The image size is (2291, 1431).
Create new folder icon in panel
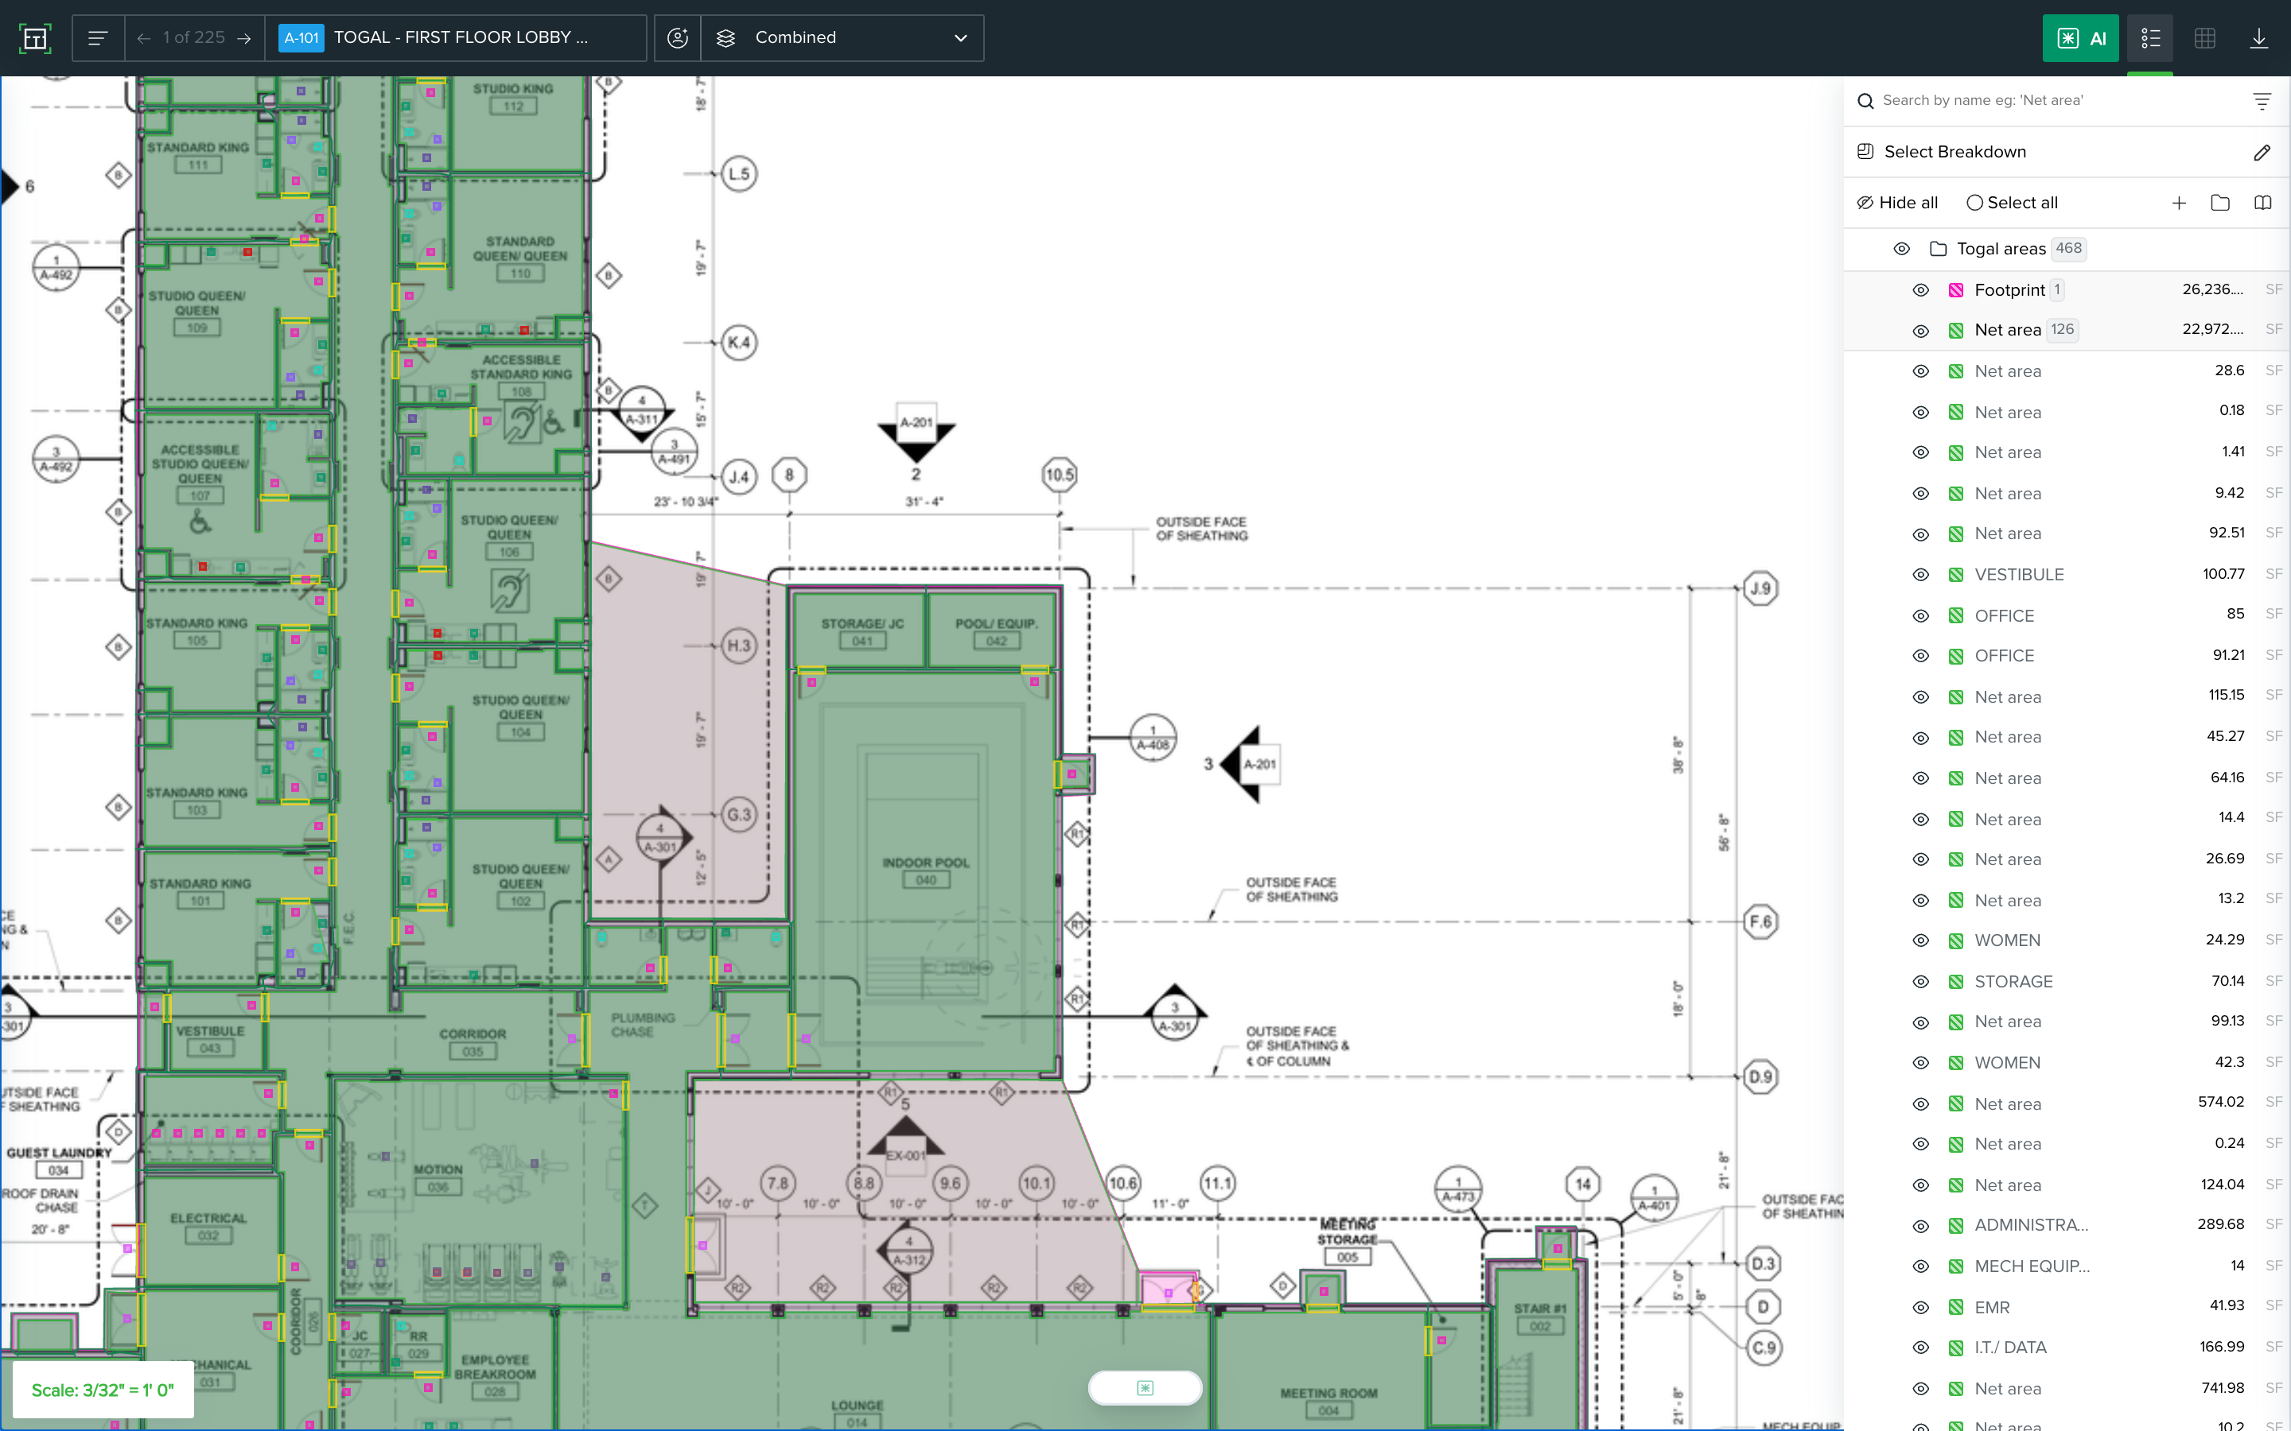point(2220,203)
